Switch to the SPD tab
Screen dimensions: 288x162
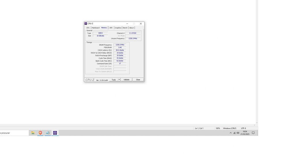point(111,28)
